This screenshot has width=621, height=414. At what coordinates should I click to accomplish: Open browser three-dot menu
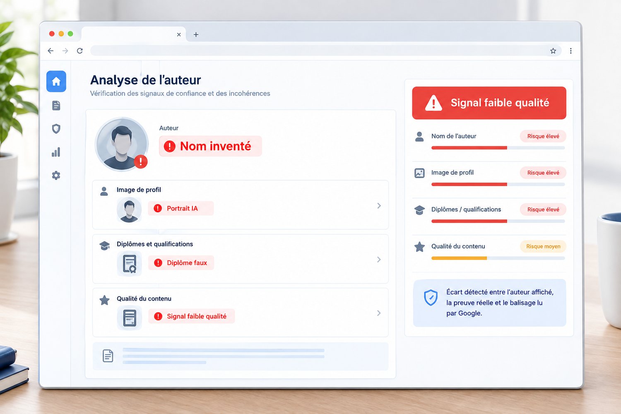click(x=570, y=51)
